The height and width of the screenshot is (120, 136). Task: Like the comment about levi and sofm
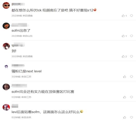125,117
